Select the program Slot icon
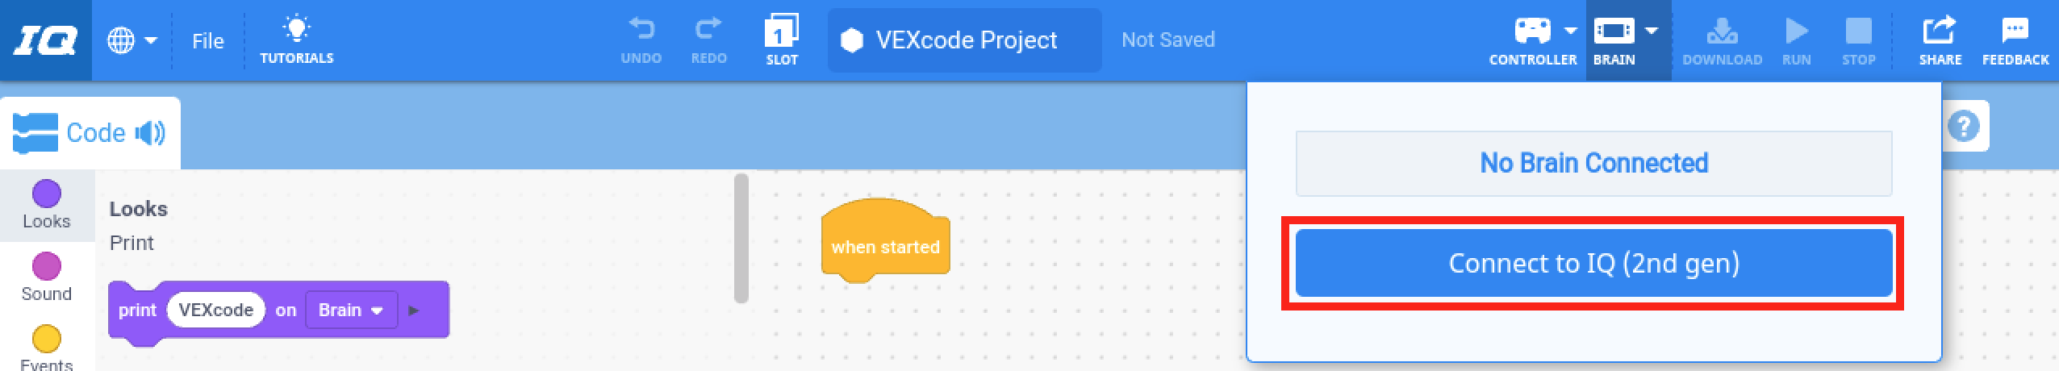This screenshot has height=371, width=2059. point(781,34)
